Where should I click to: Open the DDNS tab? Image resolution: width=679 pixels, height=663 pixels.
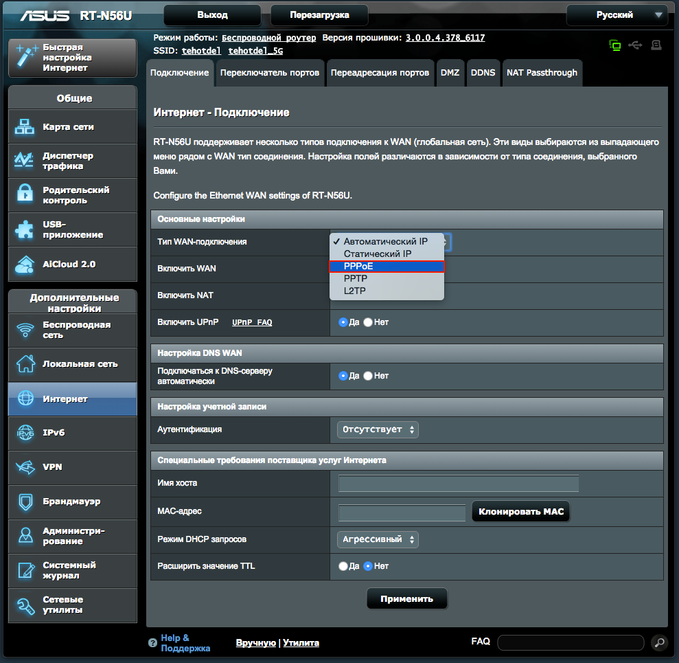tap(483, 73)
